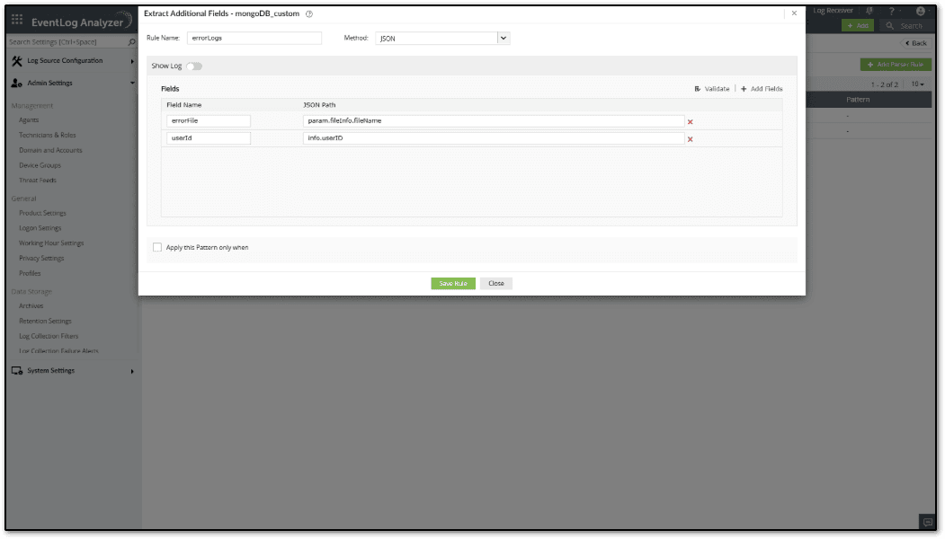Open the apps grid icon
Image resolution: width=945 pixels, height=539 pixels.
click(x=17, y=20)
